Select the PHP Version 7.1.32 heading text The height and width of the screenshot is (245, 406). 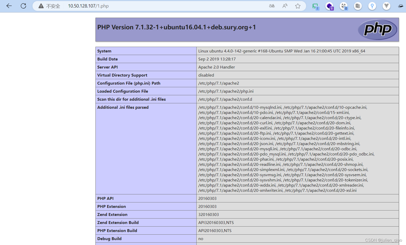[x=177, y=27]
